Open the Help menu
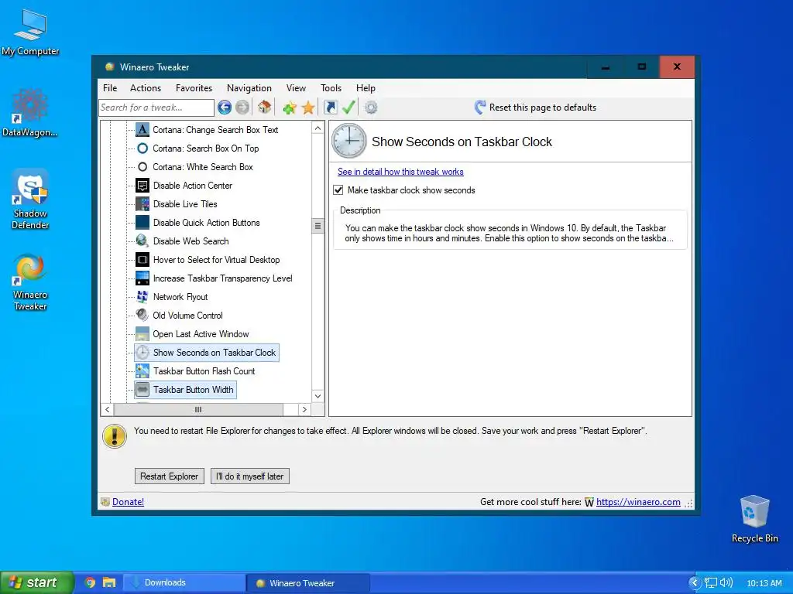Viewport: 793px width, 594px height. click(366, 88)
